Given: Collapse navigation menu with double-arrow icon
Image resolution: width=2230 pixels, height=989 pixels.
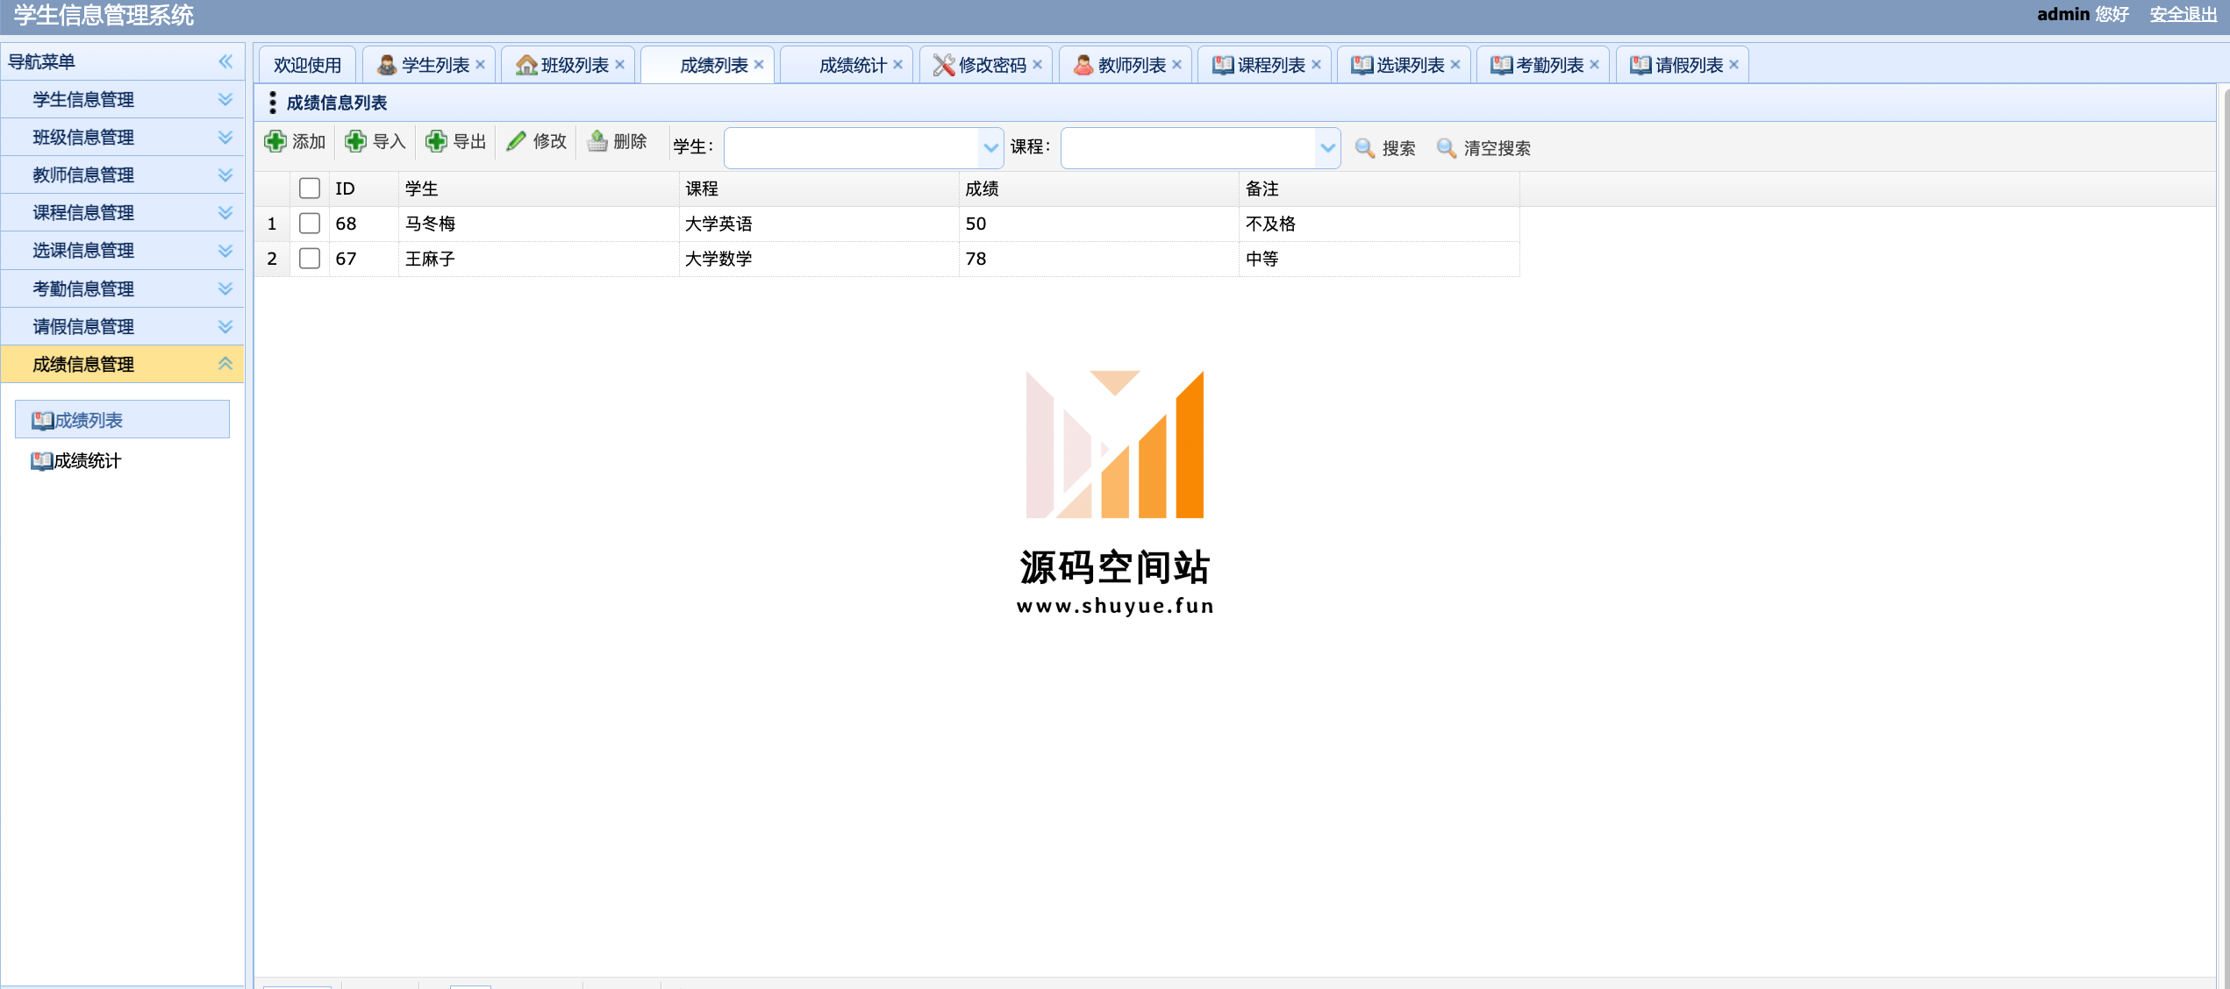Looking at the screenshot, I should coord(225,61).
